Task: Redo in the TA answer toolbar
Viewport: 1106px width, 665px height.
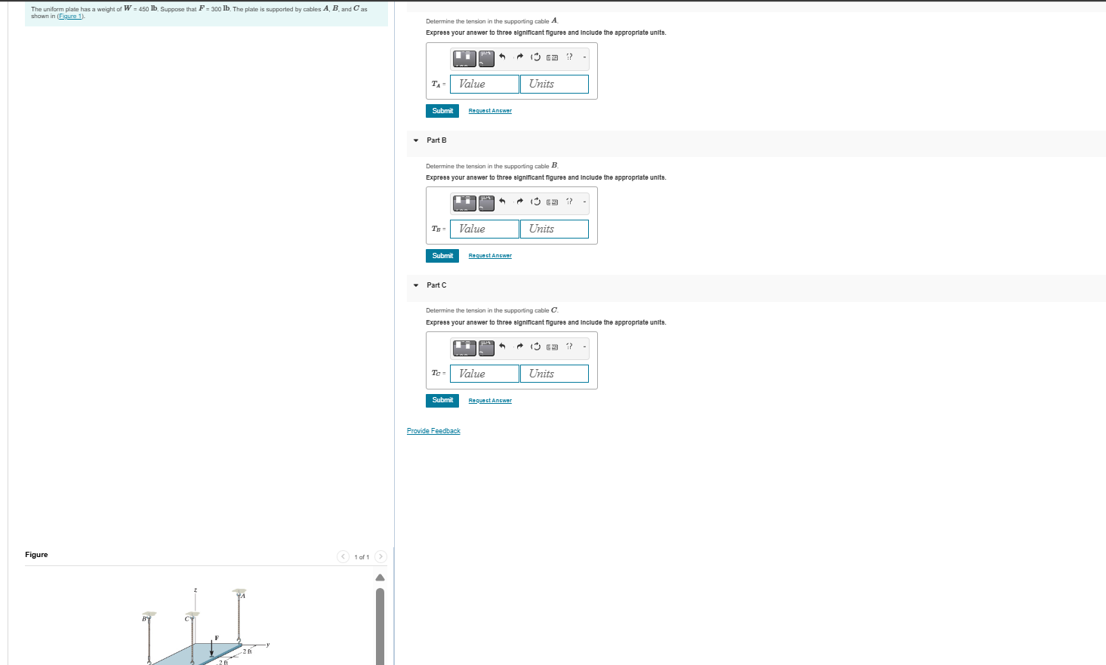Action: [519, 57]
